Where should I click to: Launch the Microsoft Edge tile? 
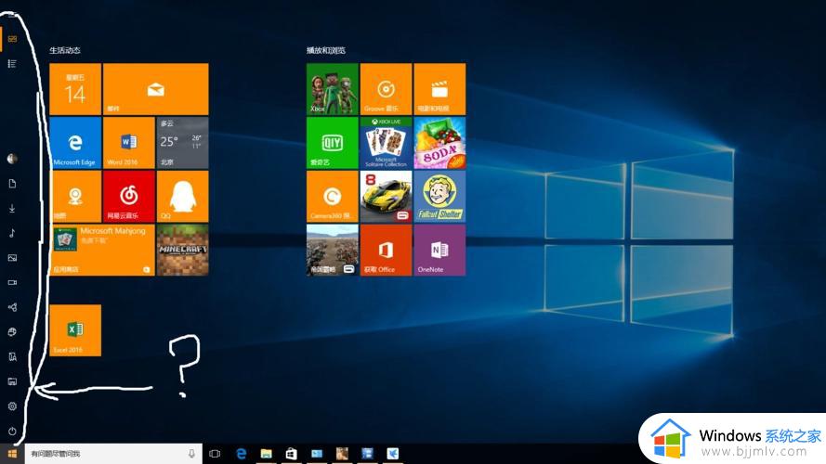pyautogui.click(x=75, y=143)
